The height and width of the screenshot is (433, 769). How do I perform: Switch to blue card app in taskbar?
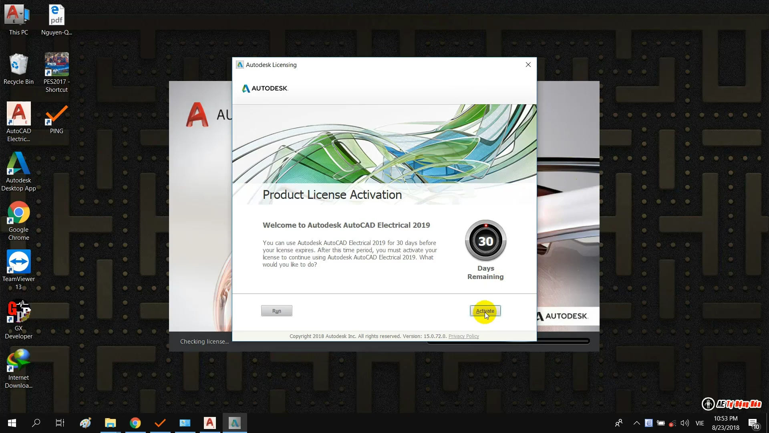click(x=185, y=423)
